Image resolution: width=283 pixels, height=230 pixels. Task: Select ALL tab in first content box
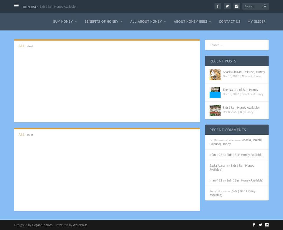(x=22, y=46)
